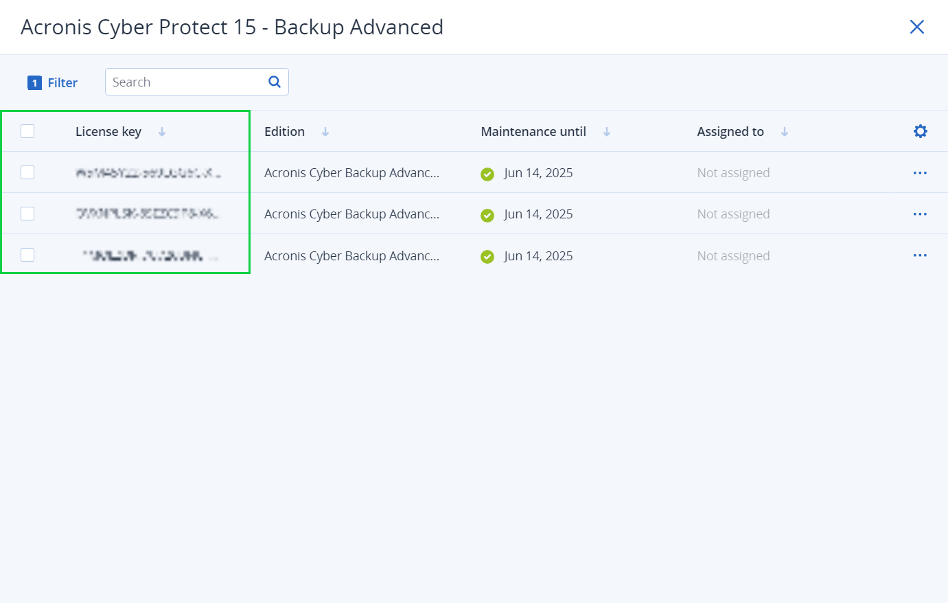Check the first license key checkbox
Image resolution: width=948 pixels, height=603 pixels.
pyautogui.click(x=27, y=172)
